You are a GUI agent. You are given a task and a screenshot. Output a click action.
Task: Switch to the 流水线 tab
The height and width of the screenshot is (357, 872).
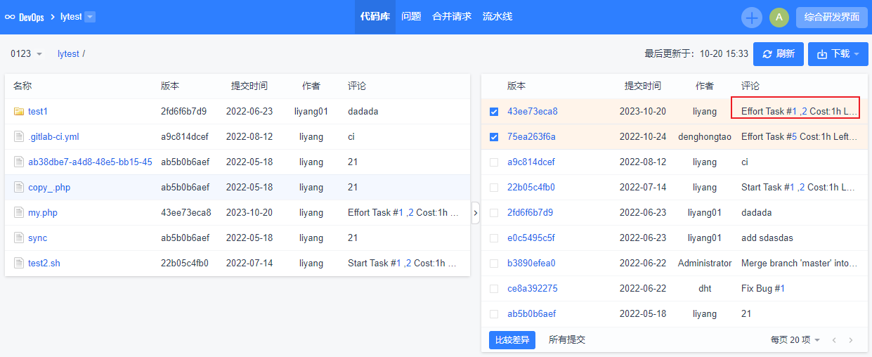point(497,17)
